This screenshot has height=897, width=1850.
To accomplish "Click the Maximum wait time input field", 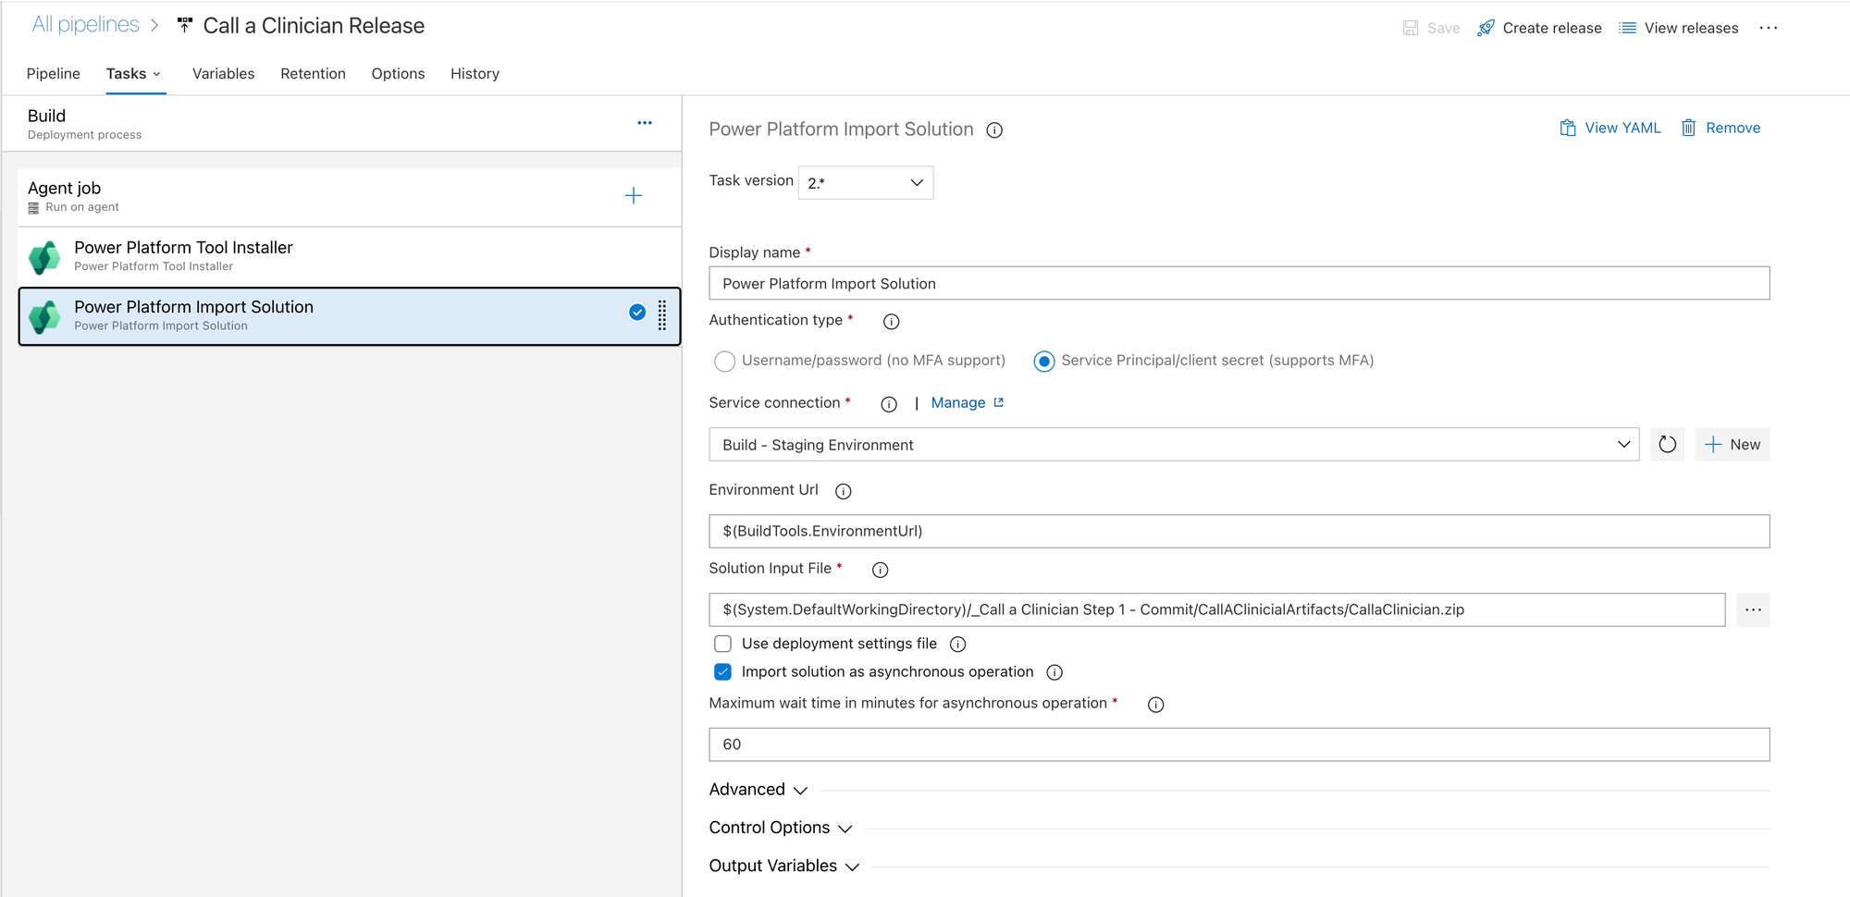I will click(x=1239, y=744).
